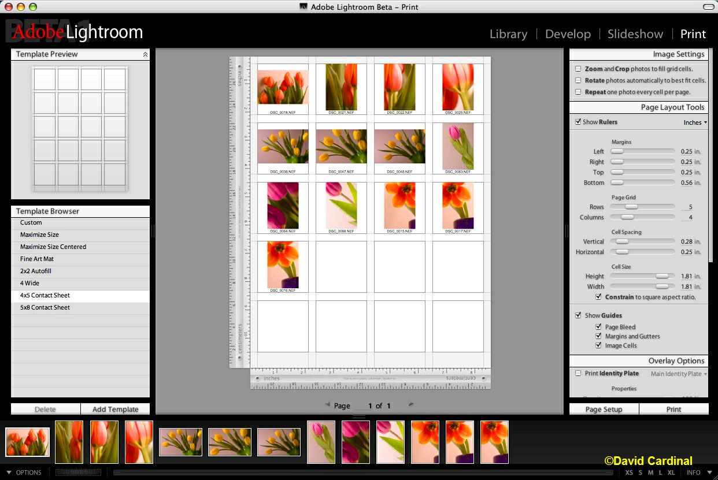This screenshot has height=480, width=718.
Task: Switch to the Slideshow module
Action: click(635, 34)
